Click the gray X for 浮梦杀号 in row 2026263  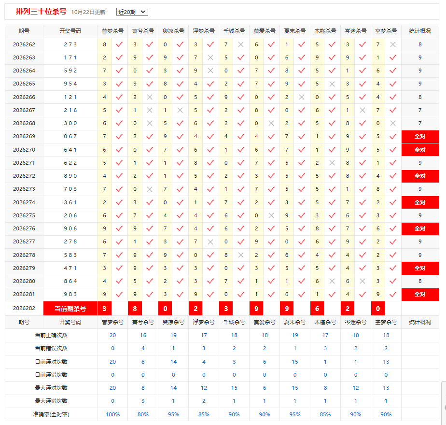(x=210, y=57)
